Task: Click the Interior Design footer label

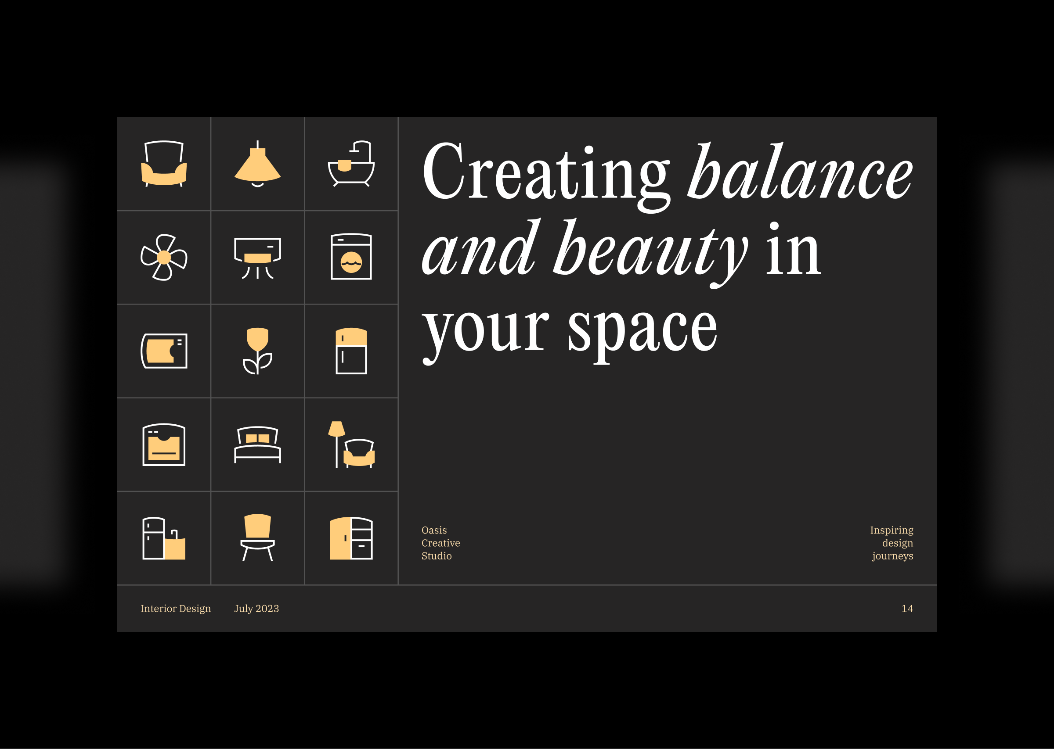Action: pyautogui.click(x=175, y=609)
